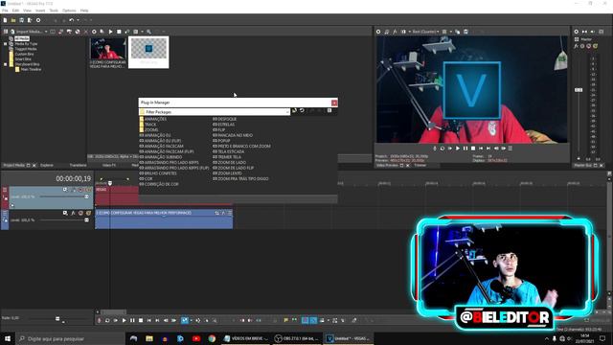This screenshot has width=613, height=345.
Task: Click the search magnifier in Project Media toolbar
Action: (149, 32)
